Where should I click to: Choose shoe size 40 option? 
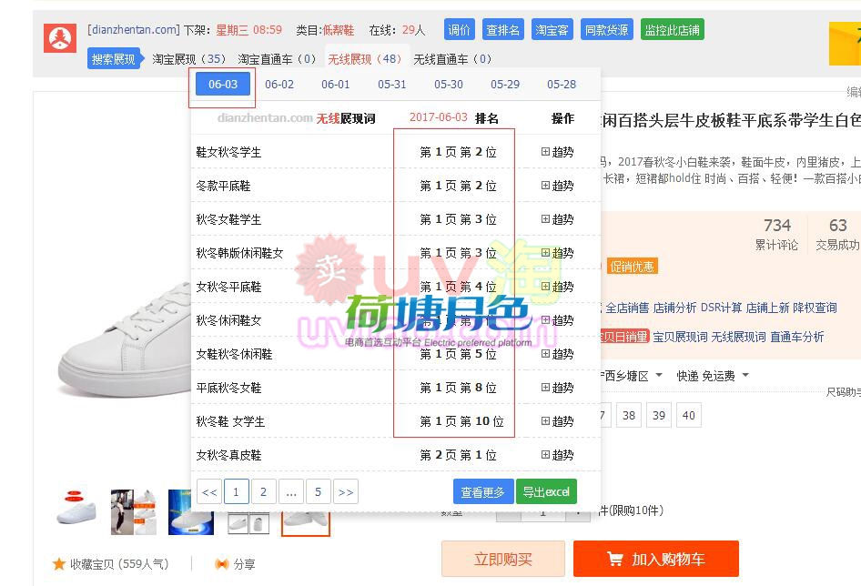(x=689, y=415)
